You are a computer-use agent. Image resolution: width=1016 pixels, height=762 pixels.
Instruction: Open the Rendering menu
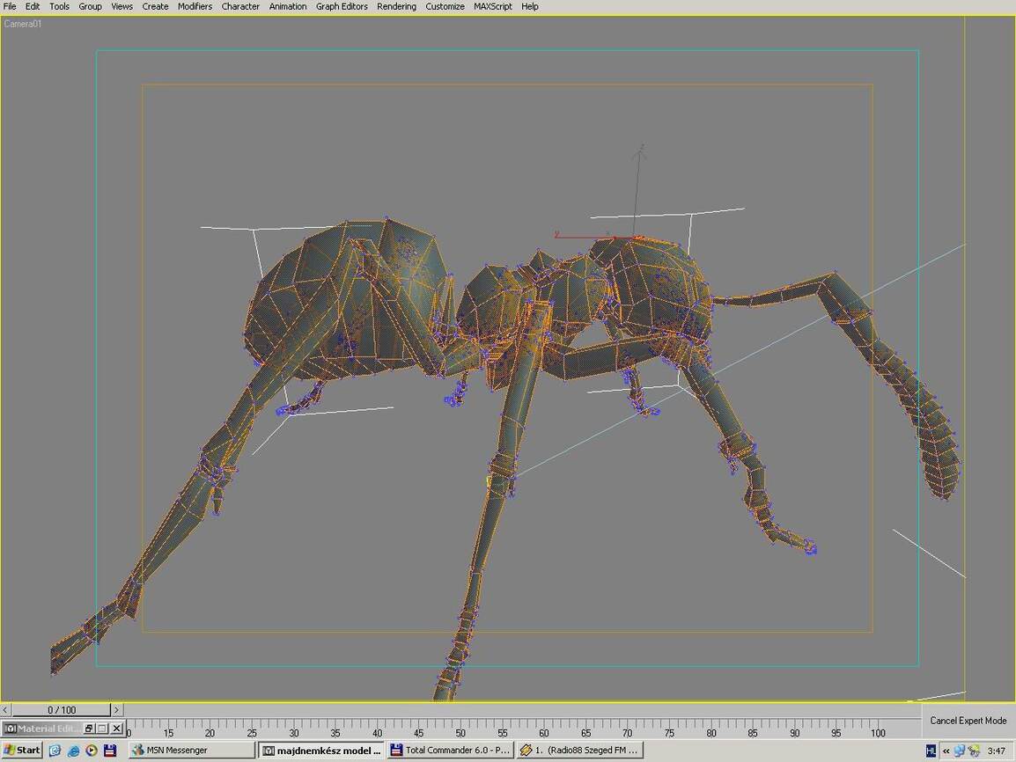[396, 6]
